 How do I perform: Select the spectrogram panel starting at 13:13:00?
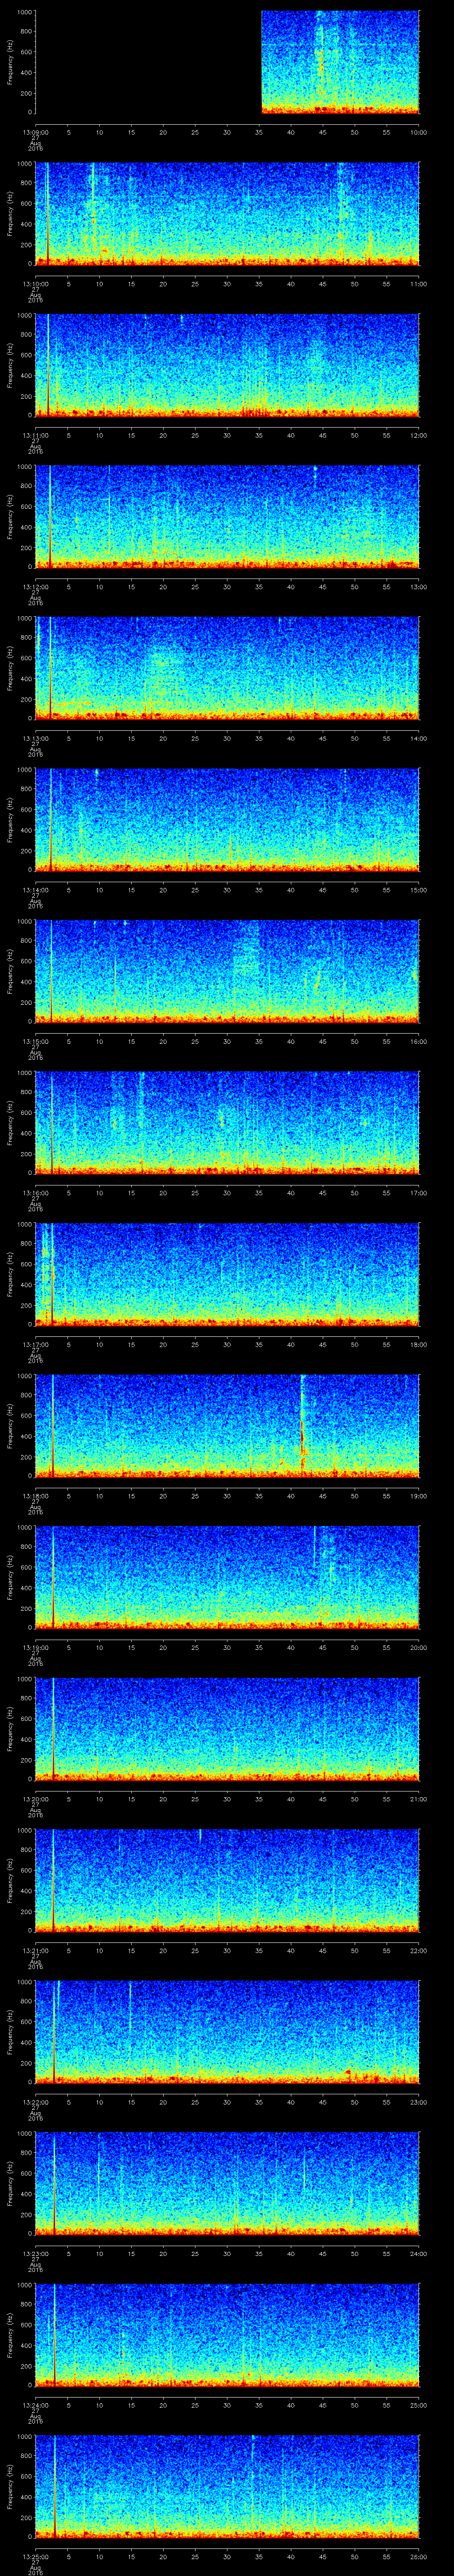point(227,668)
